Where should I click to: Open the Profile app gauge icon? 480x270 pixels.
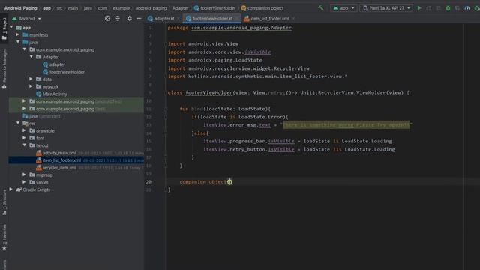(467, 8)
